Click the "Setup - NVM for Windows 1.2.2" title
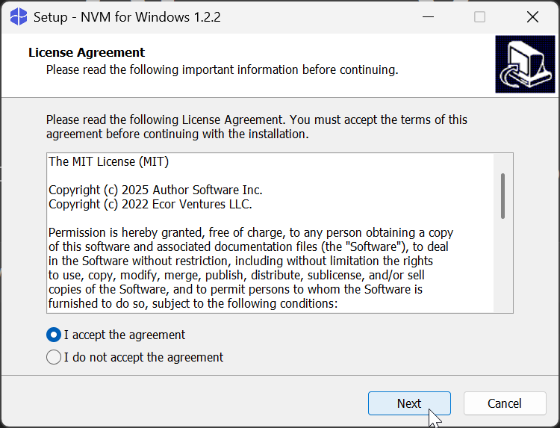 point(127,16)
